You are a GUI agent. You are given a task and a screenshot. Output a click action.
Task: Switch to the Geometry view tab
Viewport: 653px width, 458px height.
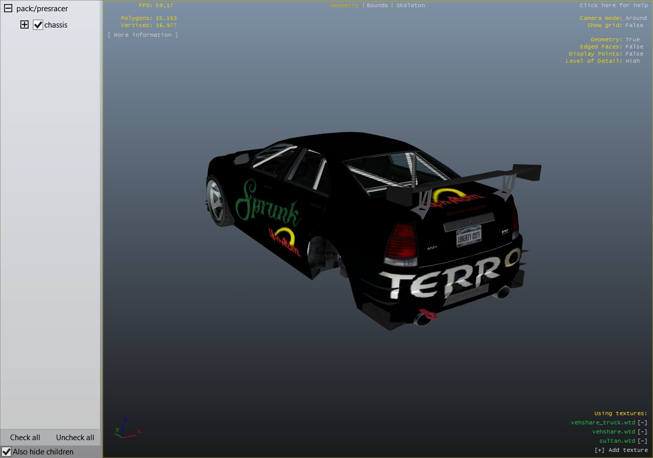(x=344, y=5)
